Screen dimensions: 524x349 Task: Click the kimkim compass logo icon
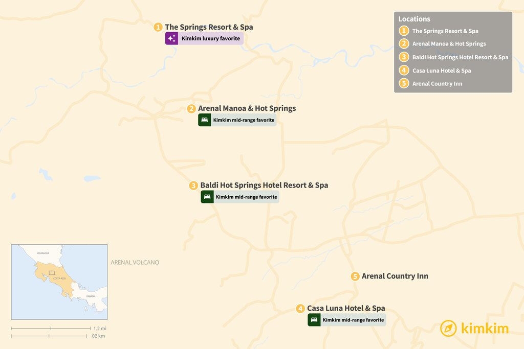click(448, 329)
